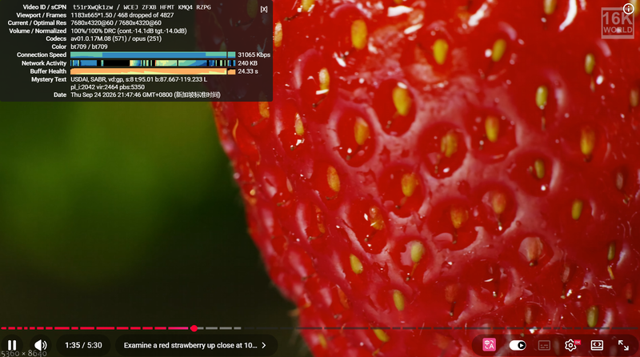Click the pink translate 中A icon

tap(489, 345)
